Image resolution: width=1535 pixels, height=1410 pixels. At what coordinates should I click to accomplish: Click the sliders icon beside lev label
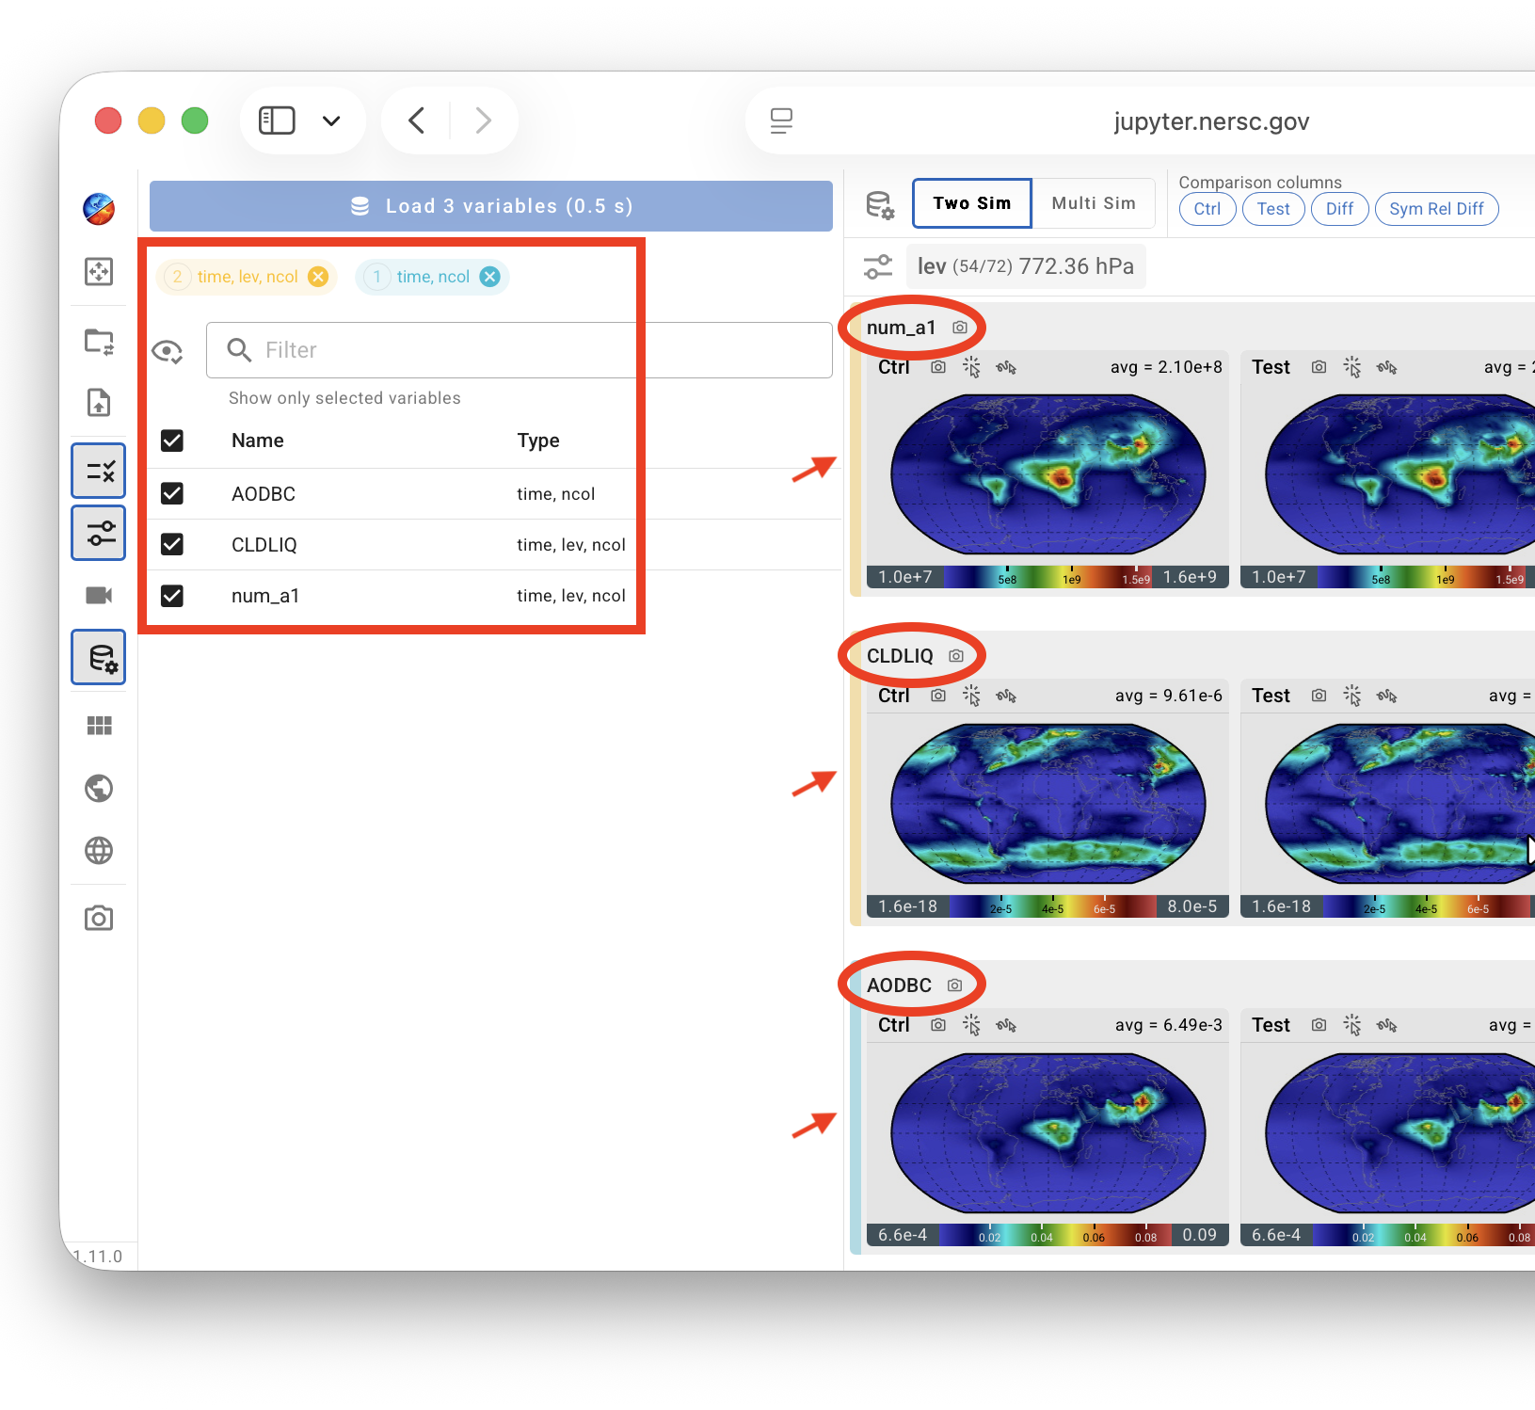878,266
